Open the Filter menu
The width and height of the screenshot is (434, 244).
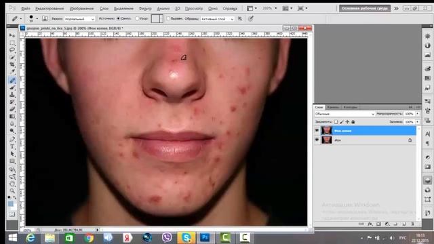[144, 9]
